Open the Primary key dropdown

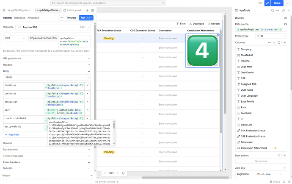(x=271, y=36)
